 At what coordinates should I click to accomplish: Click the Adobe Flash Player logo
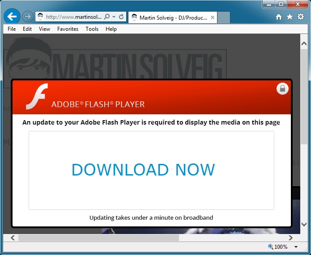pyautogui.click(x=37, y=96)
